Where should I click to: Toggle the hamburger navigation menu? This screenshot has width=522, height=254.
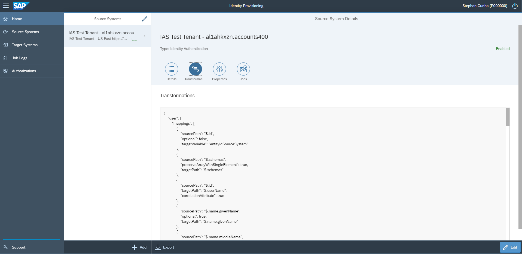click(x=6, y=6)
